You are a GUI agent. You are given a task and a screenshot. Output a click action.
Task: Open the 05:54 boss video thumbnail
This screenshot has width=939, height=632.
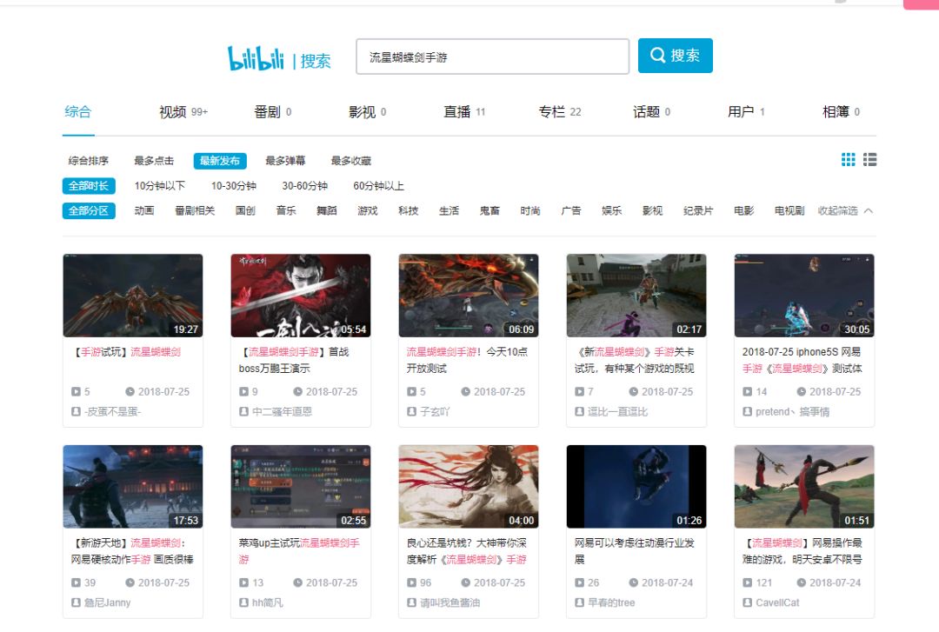coord(301,296)
